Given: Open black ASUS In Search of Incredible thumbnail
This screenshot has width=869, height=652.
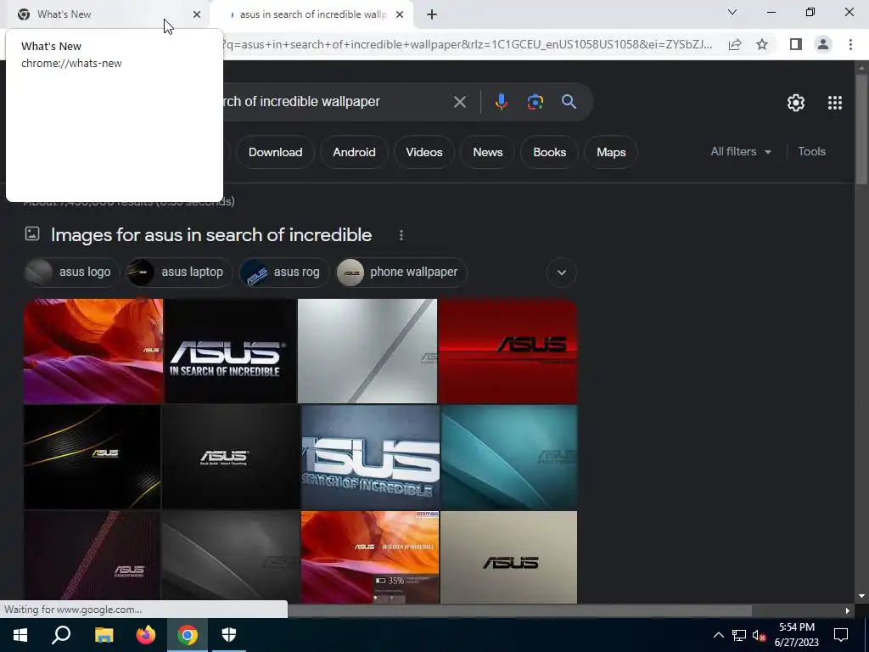Looking at the screenshot, I should (231, 351).
